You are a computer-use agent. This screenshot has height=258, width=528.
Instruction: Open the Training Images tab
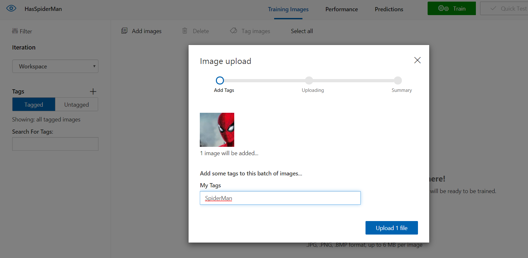288,9
